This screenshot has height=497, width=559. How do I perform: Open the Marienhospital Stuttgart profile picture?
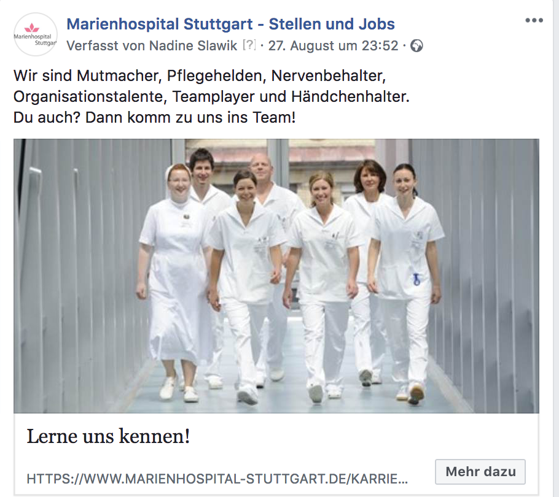point(35,34)
